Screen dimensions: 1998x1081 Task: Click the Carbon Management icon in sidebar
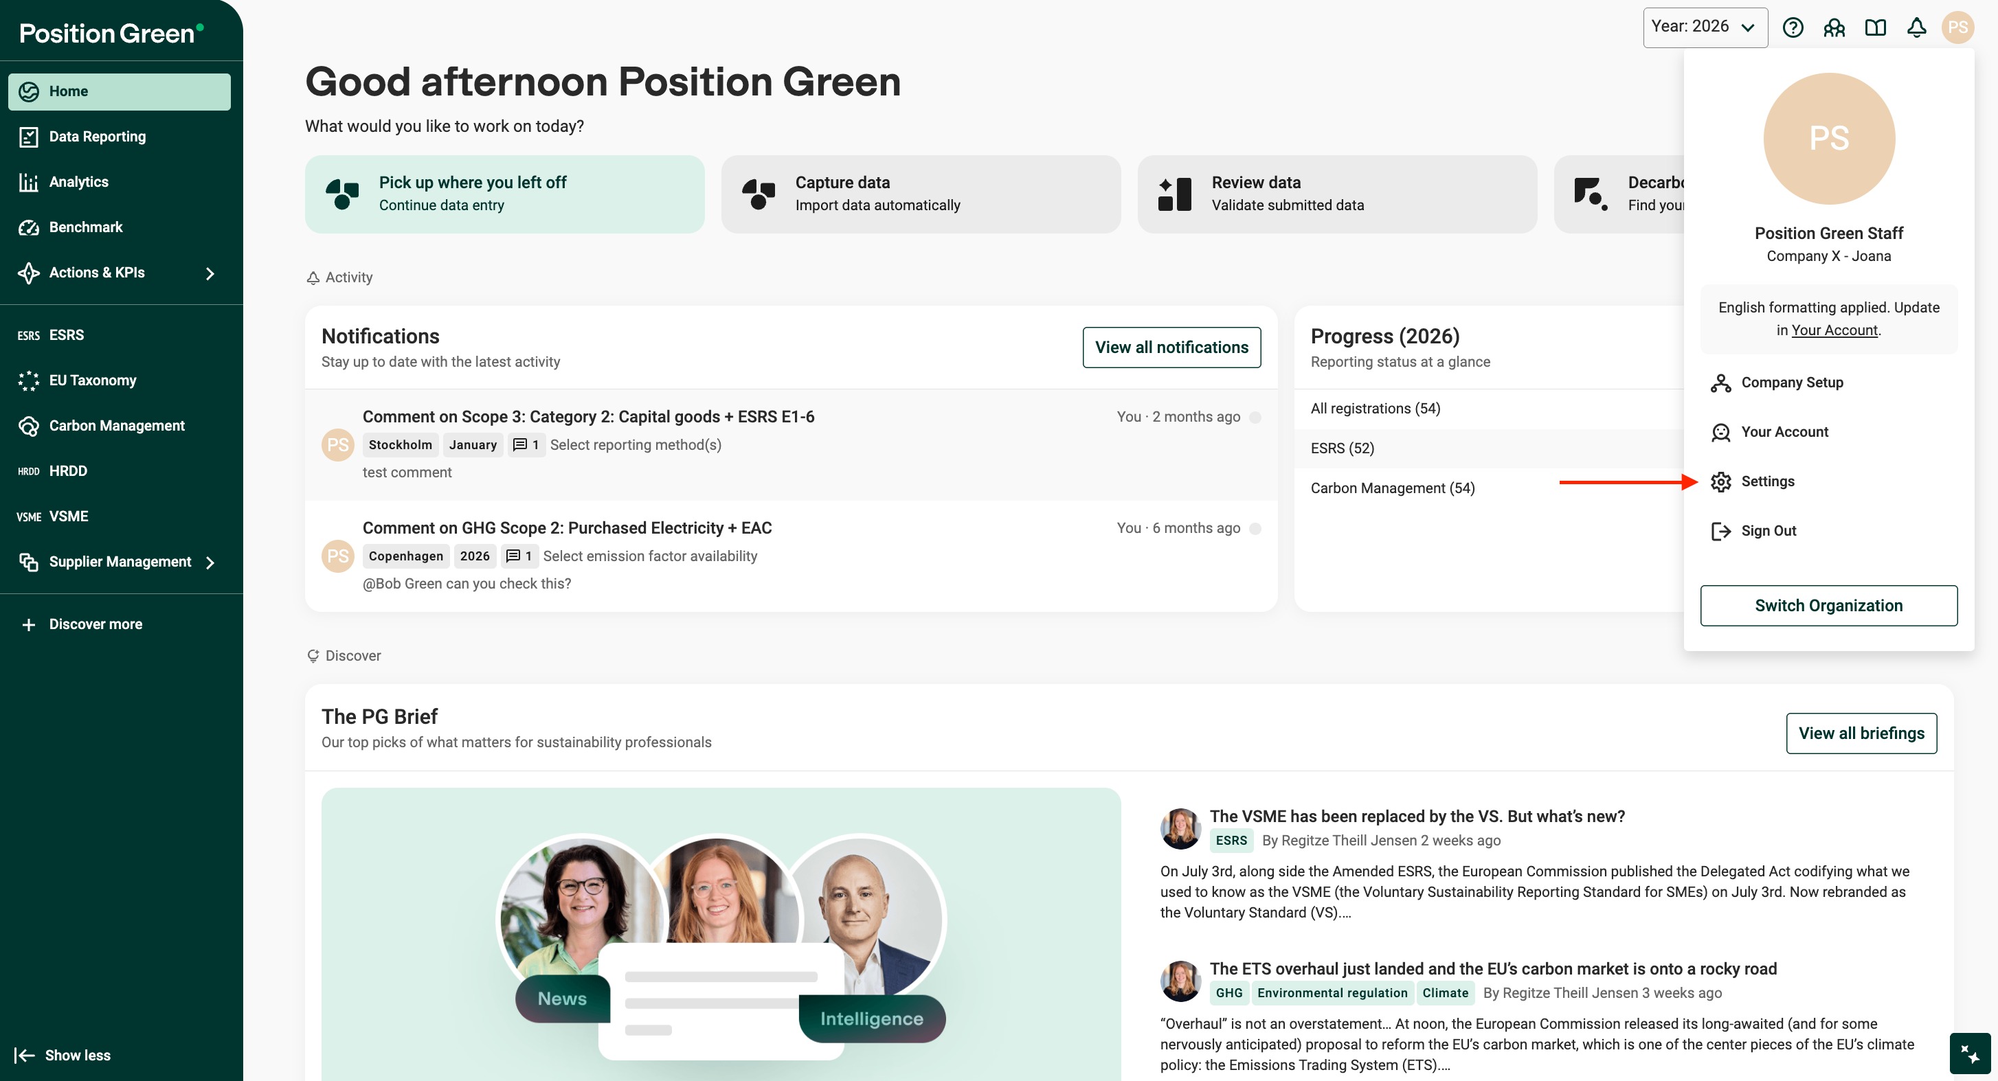(x=29, y=426)
